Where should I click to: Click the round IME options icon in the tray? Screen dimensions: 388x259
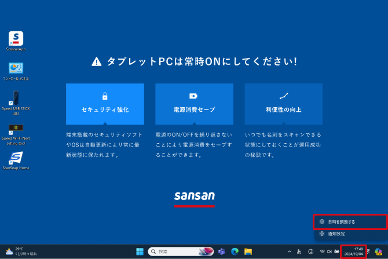click(310, 251)
